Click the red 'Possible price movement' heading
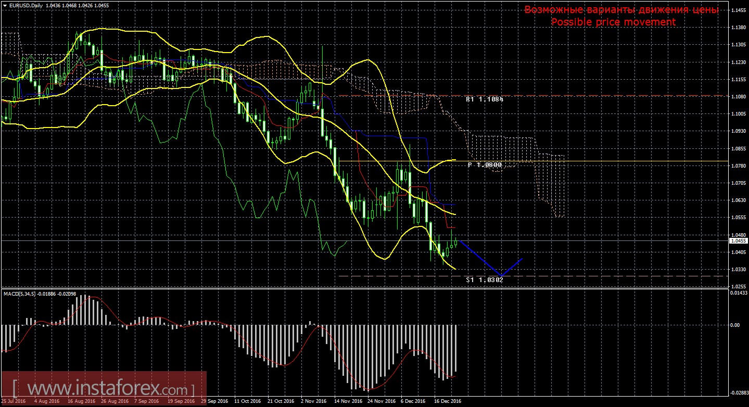Viewport: 749px width, 407px height. click(613, 22)
